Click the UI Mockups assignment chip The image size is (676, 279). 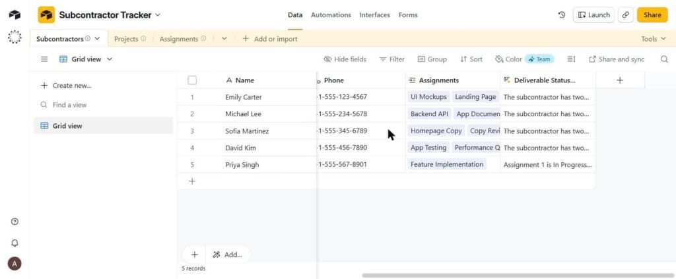click(x=428, y=97)
